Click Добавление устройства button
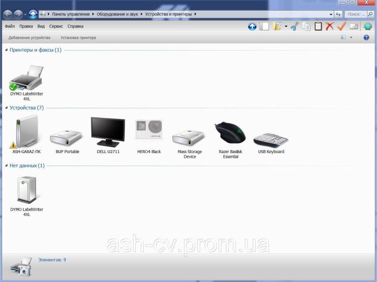Viewport: 377px width, 282px height. 29,38
